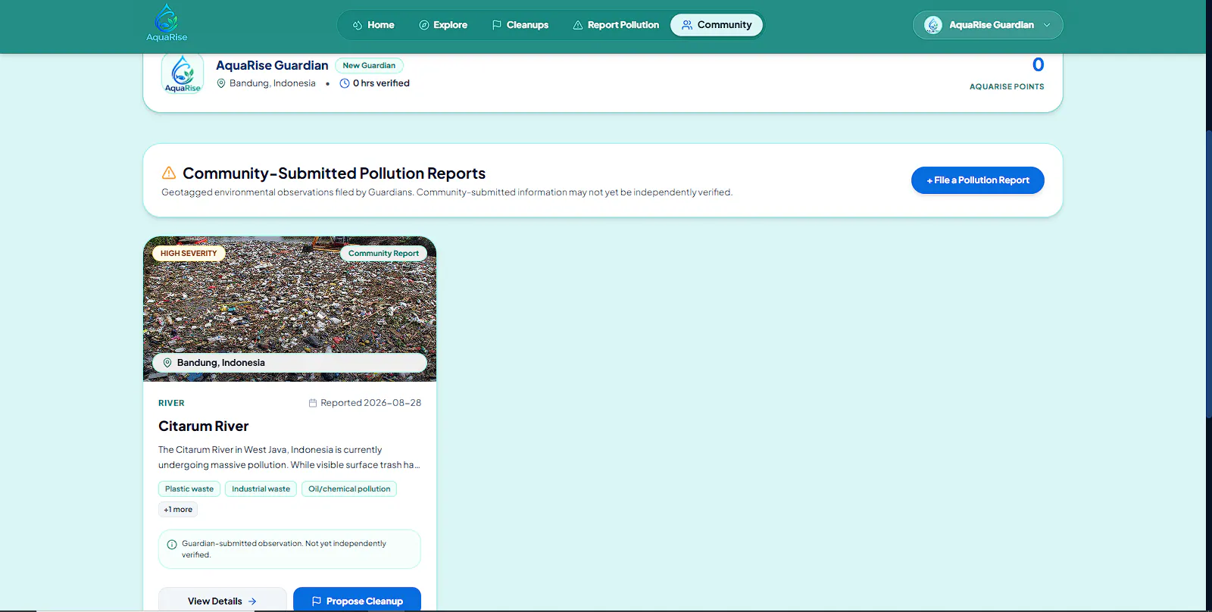
Task: Click the user avatar in header
Action: click(x=933, y=25)
